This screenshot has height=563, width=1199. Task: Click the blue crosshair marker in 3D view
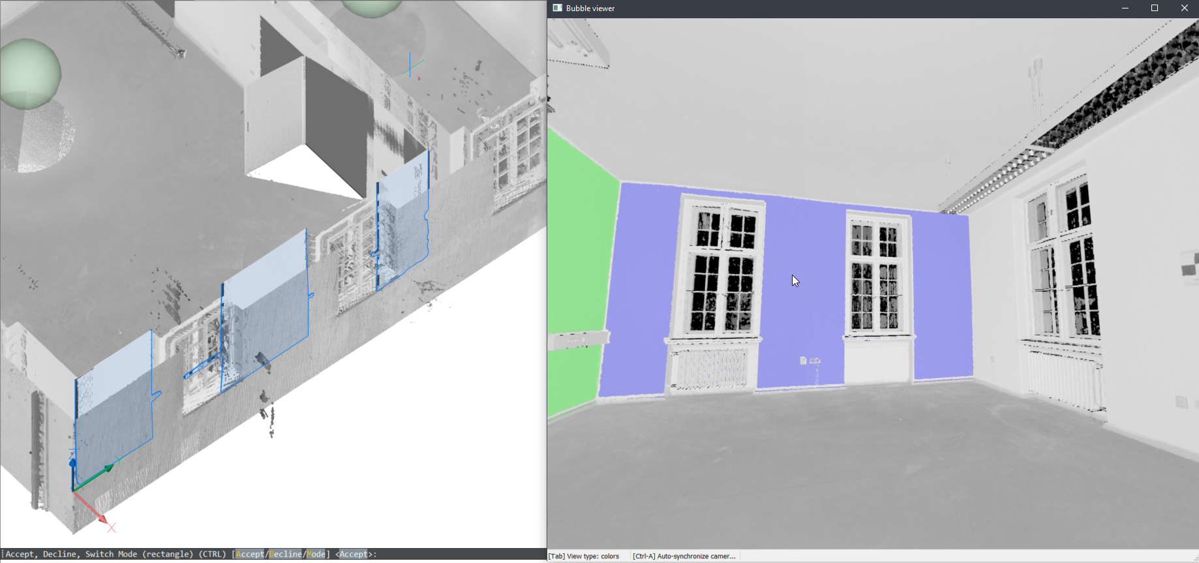[411, 66]
